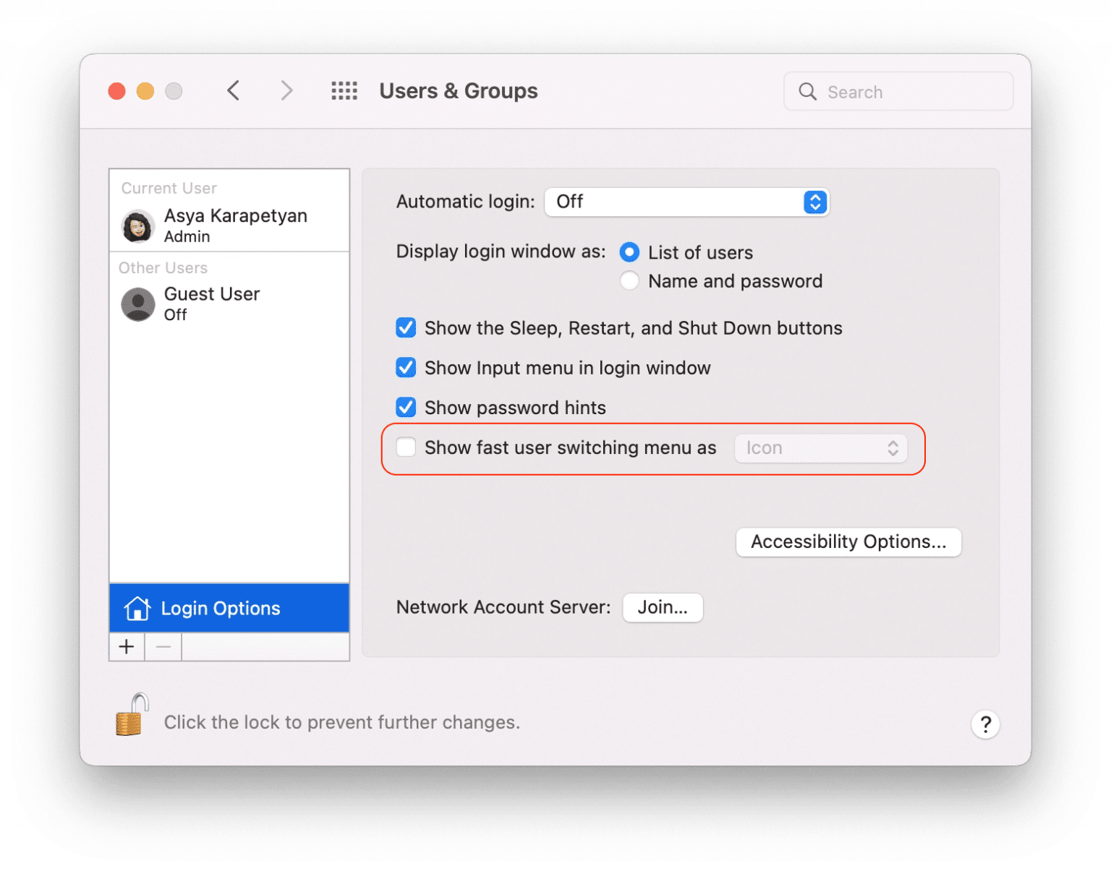Click Asya Karapetyan's profile picture

(x=137, y=226)
